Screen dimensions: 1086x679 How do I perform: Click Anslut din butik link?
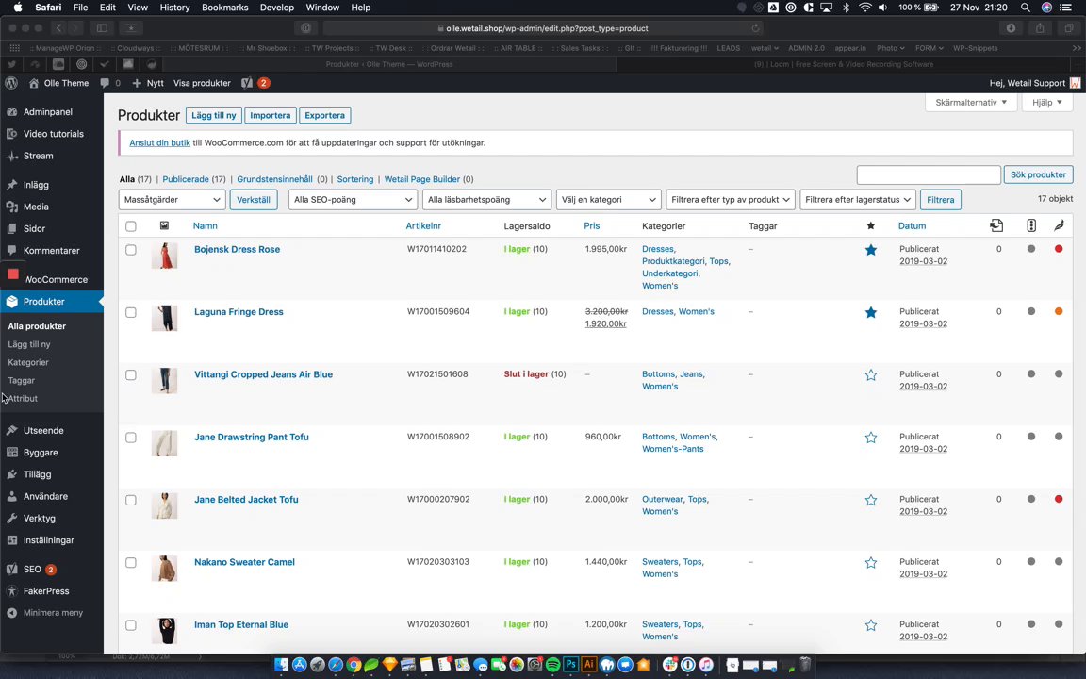[160, 142]
